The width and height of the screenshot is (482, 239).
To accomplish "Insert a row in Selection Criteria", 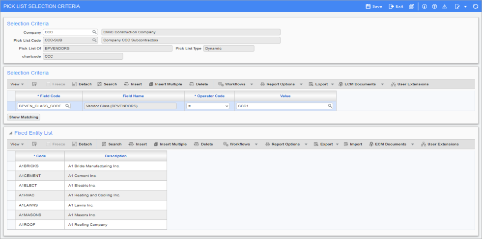I will (x=133, y=84).
